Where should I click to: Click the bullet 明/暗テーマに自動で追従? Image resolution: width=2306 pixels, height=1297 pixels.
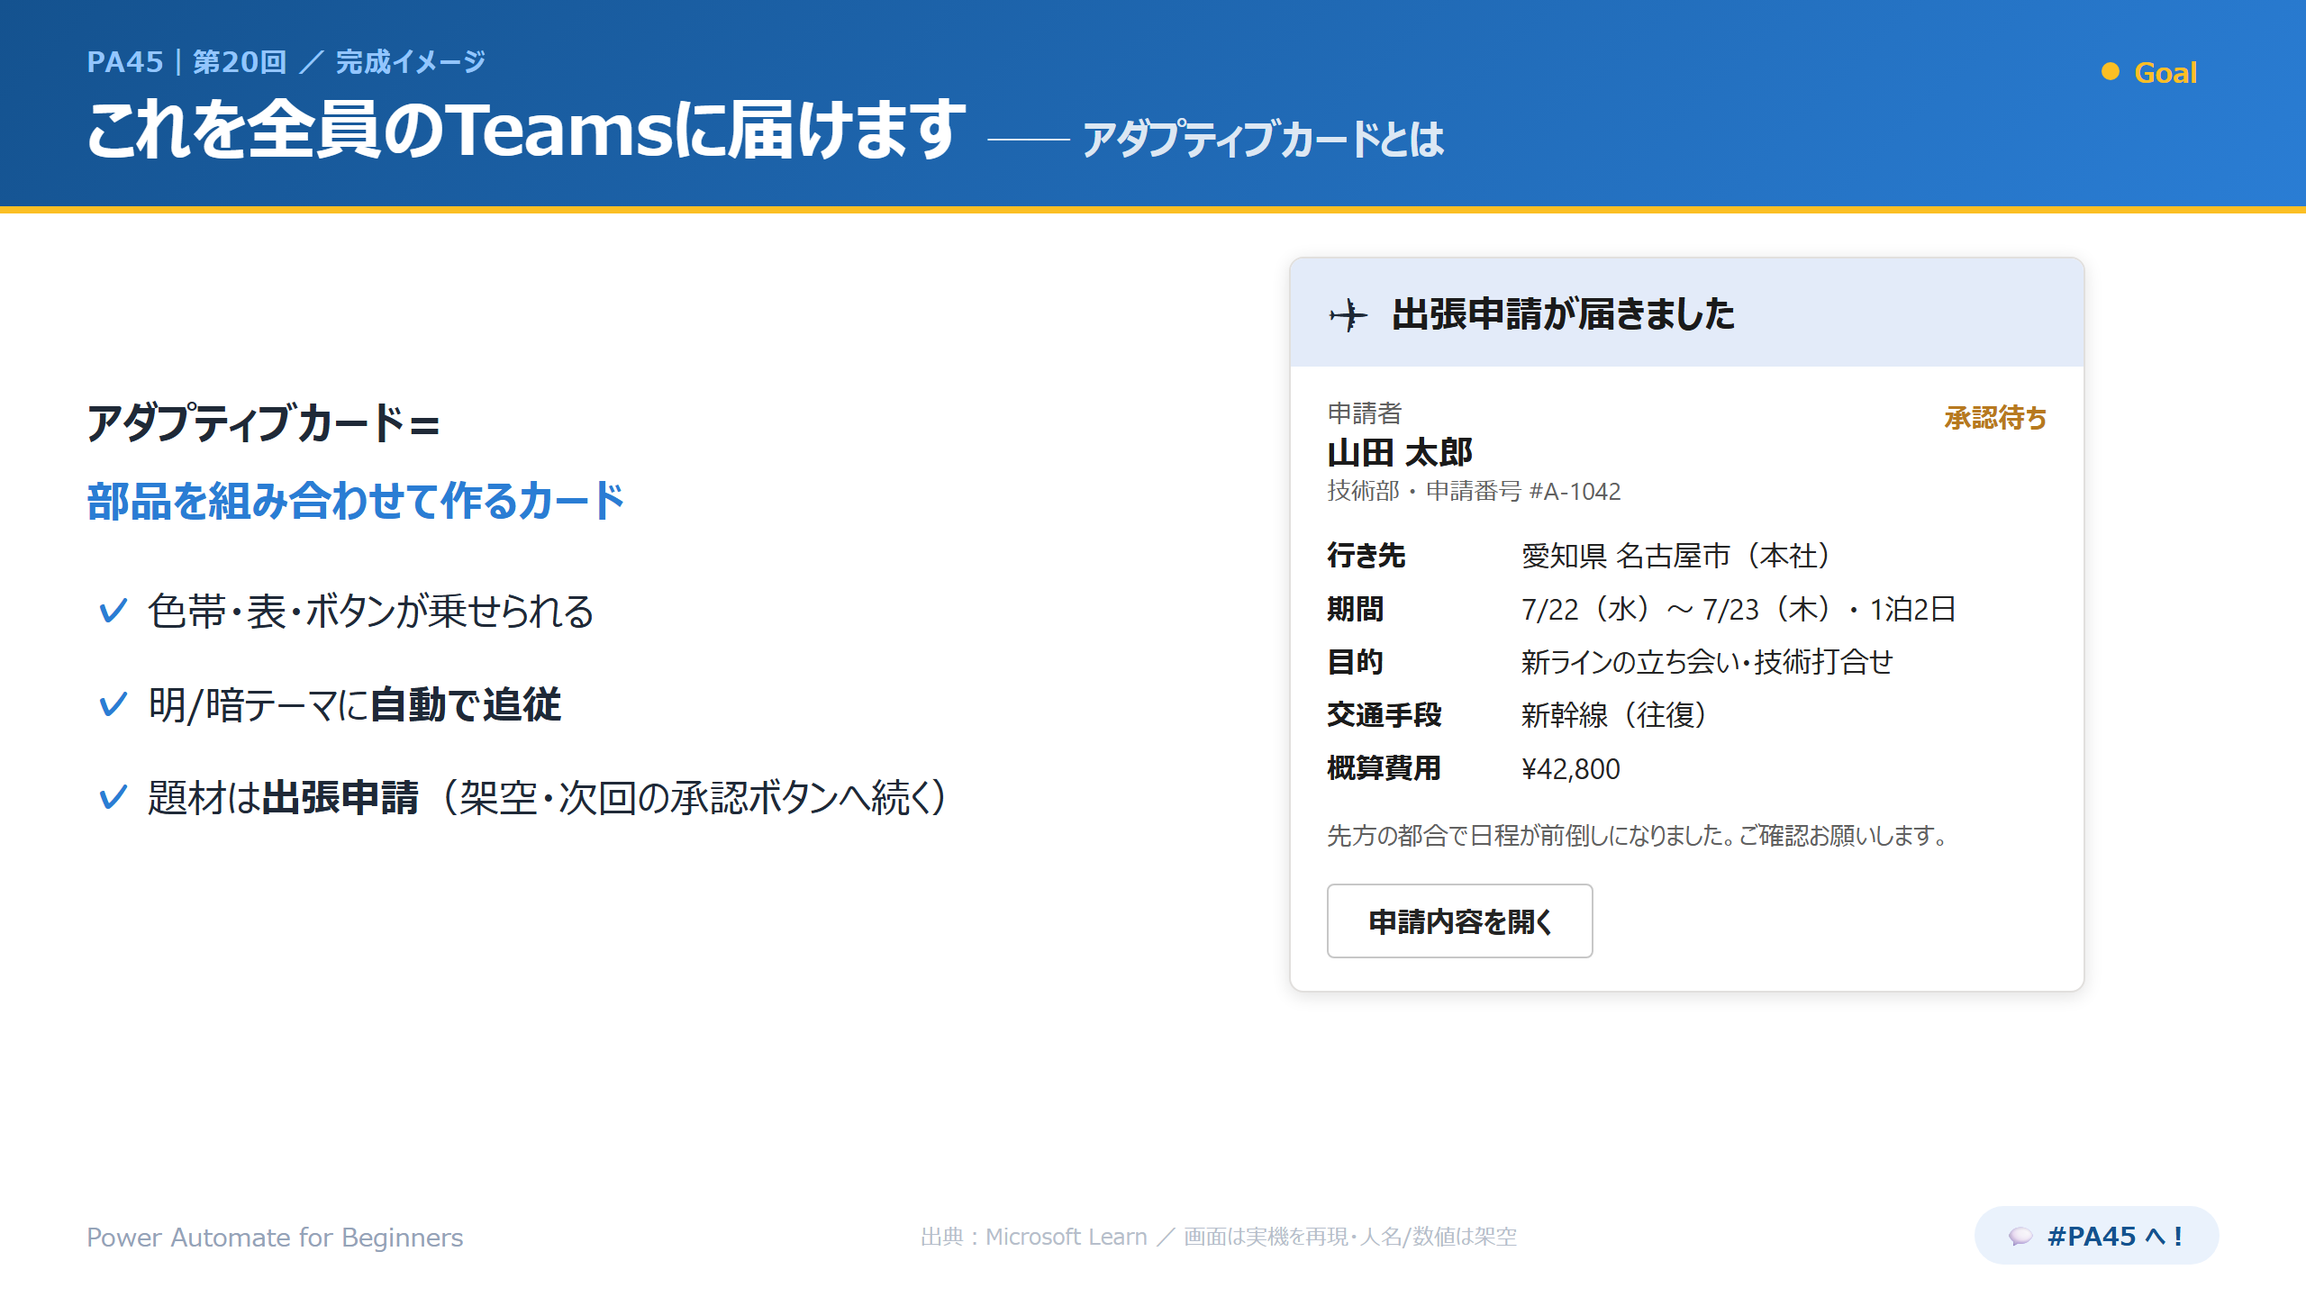point(354,704)
